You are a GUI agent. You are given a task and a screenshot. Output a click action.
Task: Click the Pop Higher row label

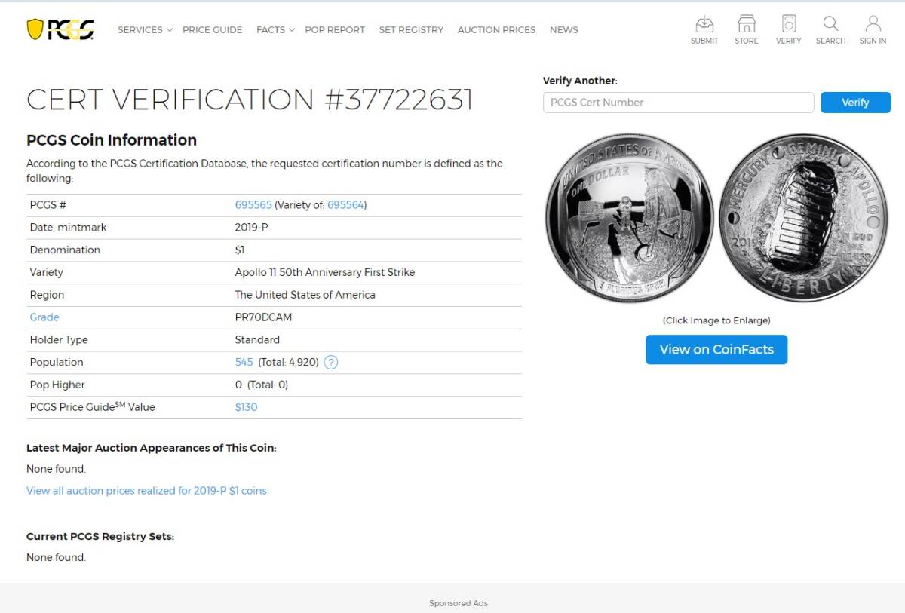(x=57, y=385)
